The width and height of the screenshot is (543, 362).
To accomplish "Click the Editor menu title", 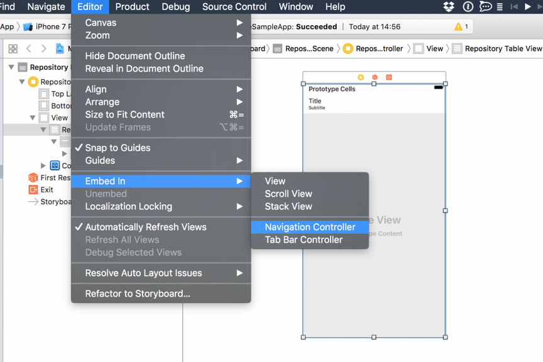I will (x=90, y=6).
